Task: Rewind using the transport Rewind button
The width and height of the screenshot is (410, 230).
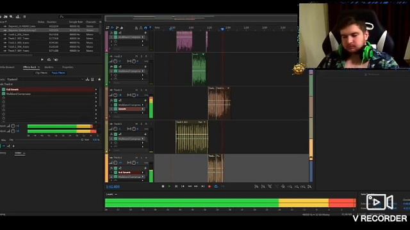Action: [190, 187]
